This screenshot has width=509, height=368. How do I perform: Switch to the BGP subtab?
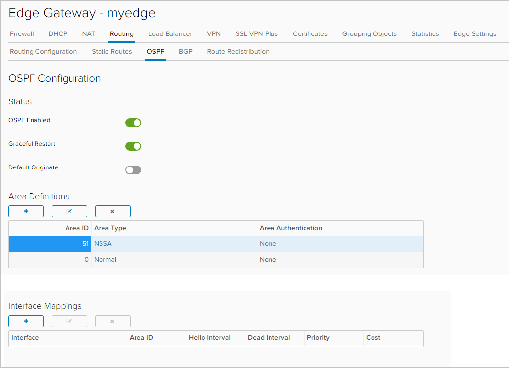186,51
